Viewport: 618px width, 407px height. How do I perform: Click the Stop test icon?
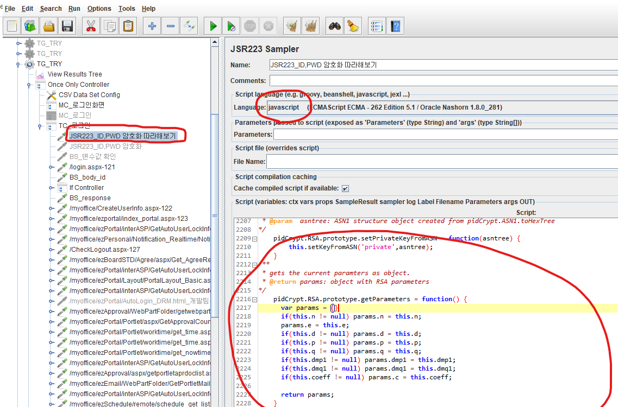250,27
